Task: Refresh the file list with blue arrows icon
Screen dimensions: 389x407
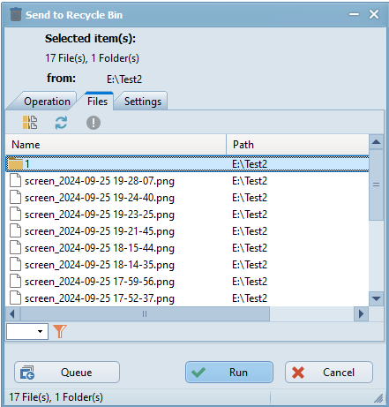Action: point(61,123)
